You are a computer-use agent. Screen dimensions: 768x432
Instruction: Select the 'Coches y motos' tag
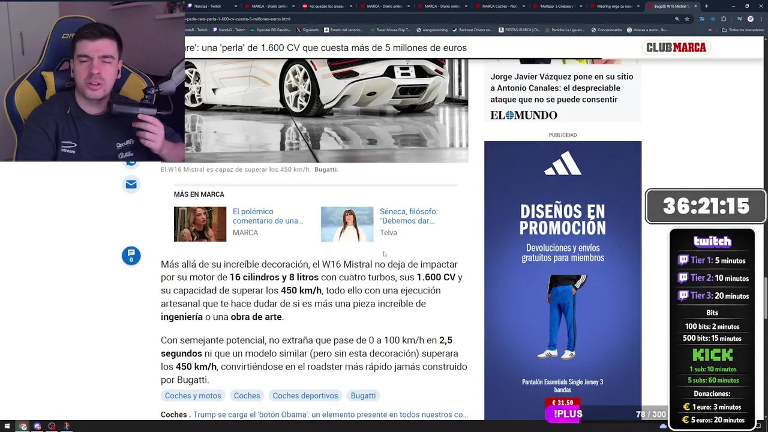pyautogui.click(x=193, y=395)
